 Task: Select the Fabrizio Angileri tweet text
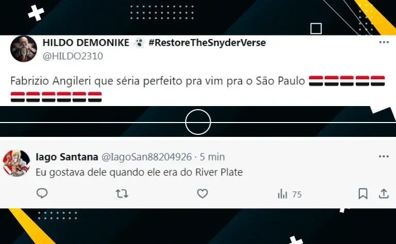tap(158, 81)
